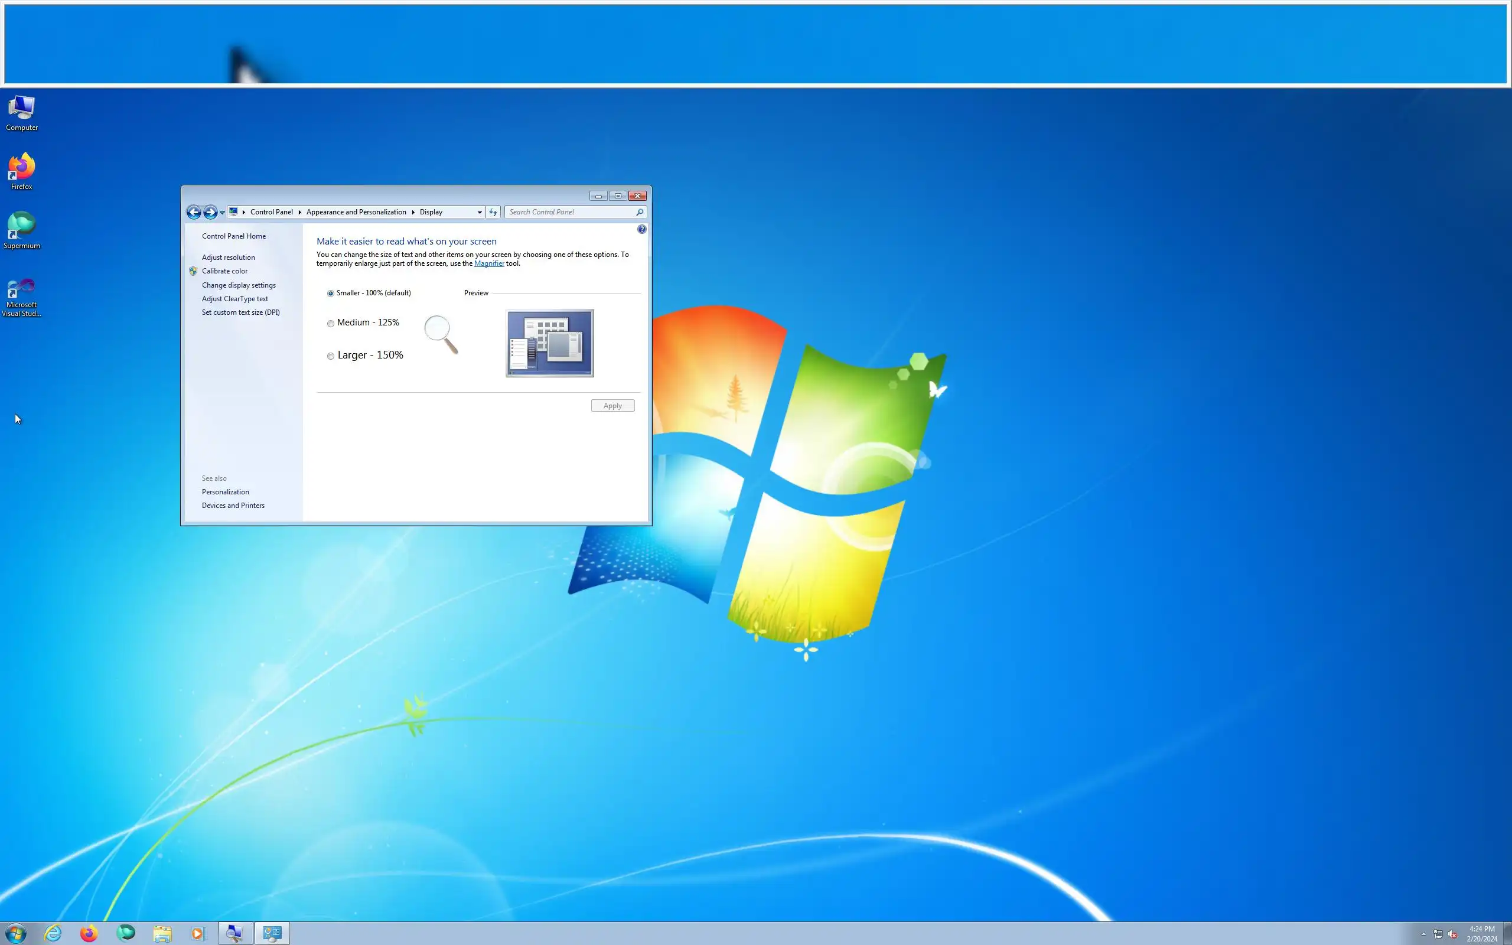Click the refresh icon beside address bar
This screenshot has width=1512, height=945.
pos(493,213)
